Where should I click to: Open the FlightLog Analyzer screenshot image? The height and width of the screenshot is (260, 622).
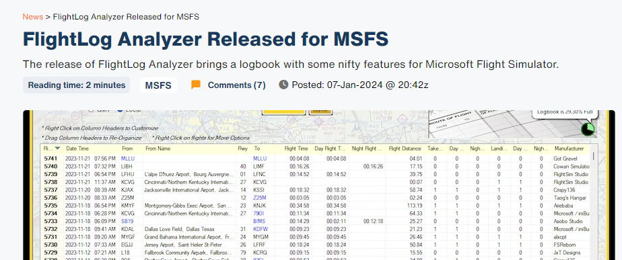click(x=319, y=185)
